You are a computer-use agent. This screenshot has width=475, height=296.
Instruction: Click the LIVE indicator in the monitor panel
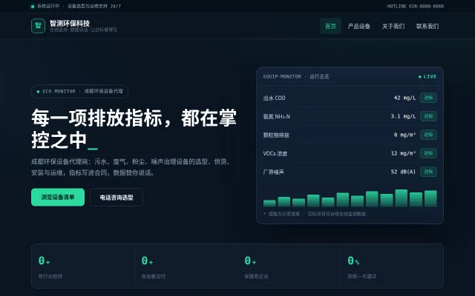pos(427,77)
